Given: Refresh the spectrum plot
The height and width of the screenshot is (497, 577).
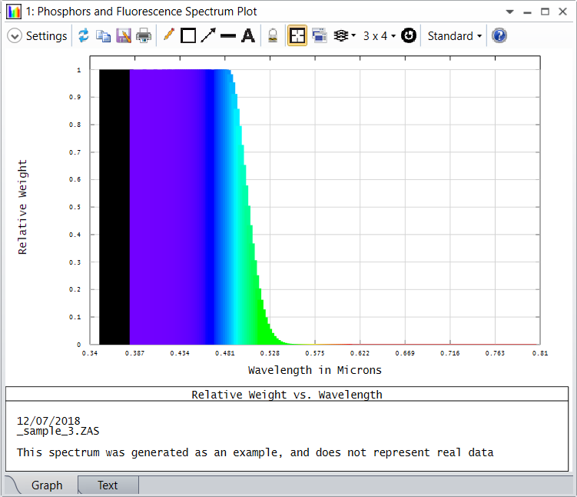Looking at the screenshot, I should 84,35.
